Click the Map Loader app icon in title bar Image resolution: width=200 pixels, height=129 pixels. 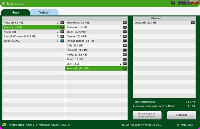[3, 3]
